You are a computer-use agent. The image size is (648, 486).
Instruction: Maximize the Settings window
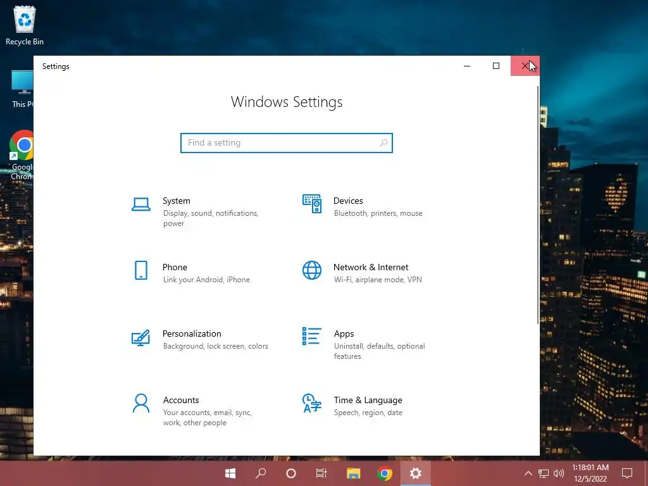(x=496, y=66)
